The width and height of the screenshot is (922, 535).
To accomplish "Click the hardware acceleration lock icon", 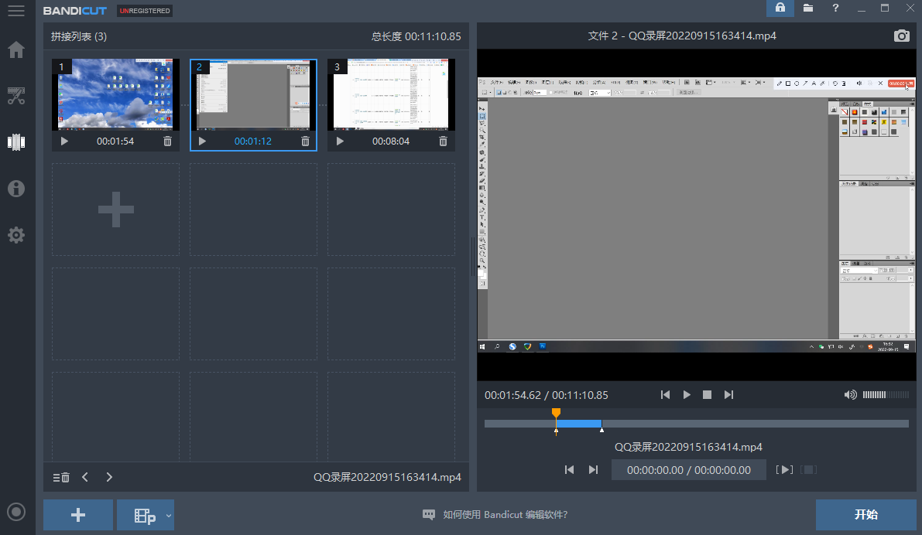I will coord(780,9).
